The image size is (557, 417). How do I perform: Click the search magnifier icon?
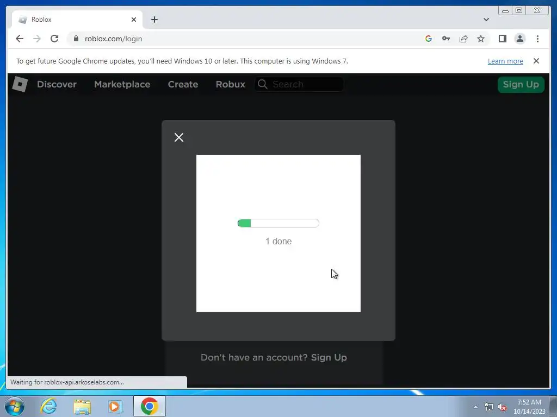pos(263,84)
